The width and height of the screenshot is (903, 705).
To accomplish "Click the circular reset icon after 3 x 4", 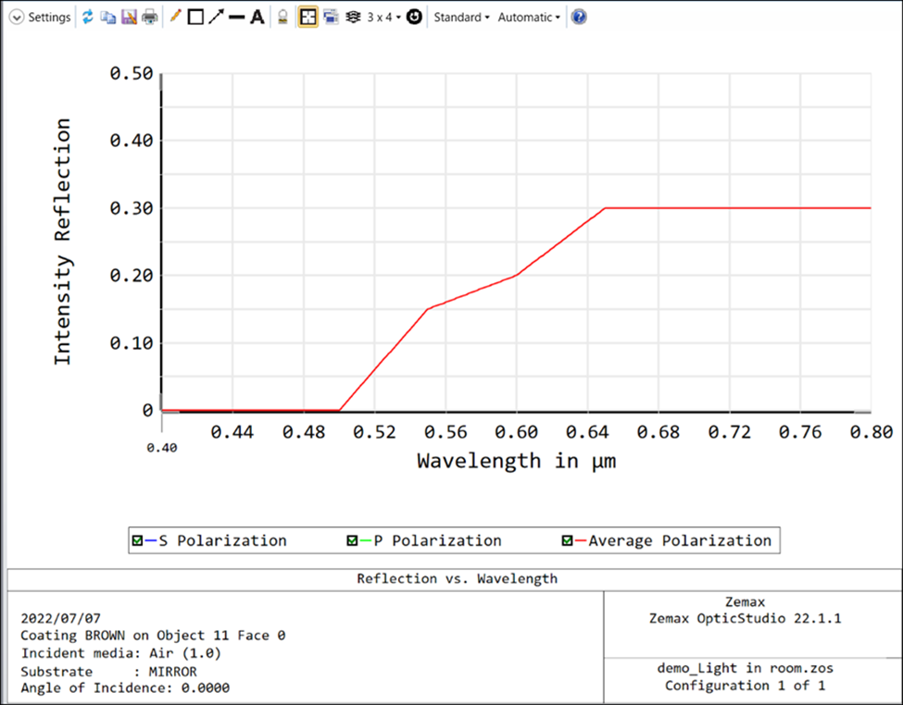I will tap(414, 18).
